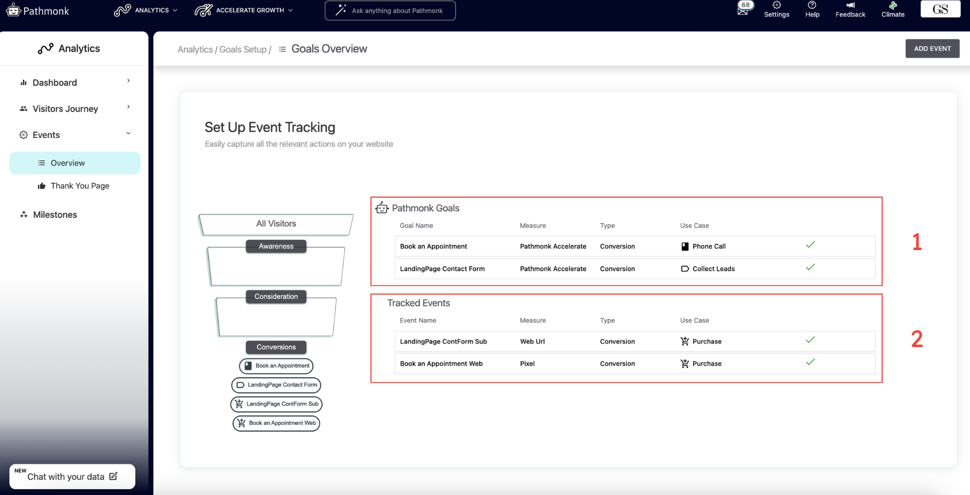The height and width of the screenshot is (495, 970).
Task: Click the Thank You Page thumbs-up icon
Action: [42, 186]
